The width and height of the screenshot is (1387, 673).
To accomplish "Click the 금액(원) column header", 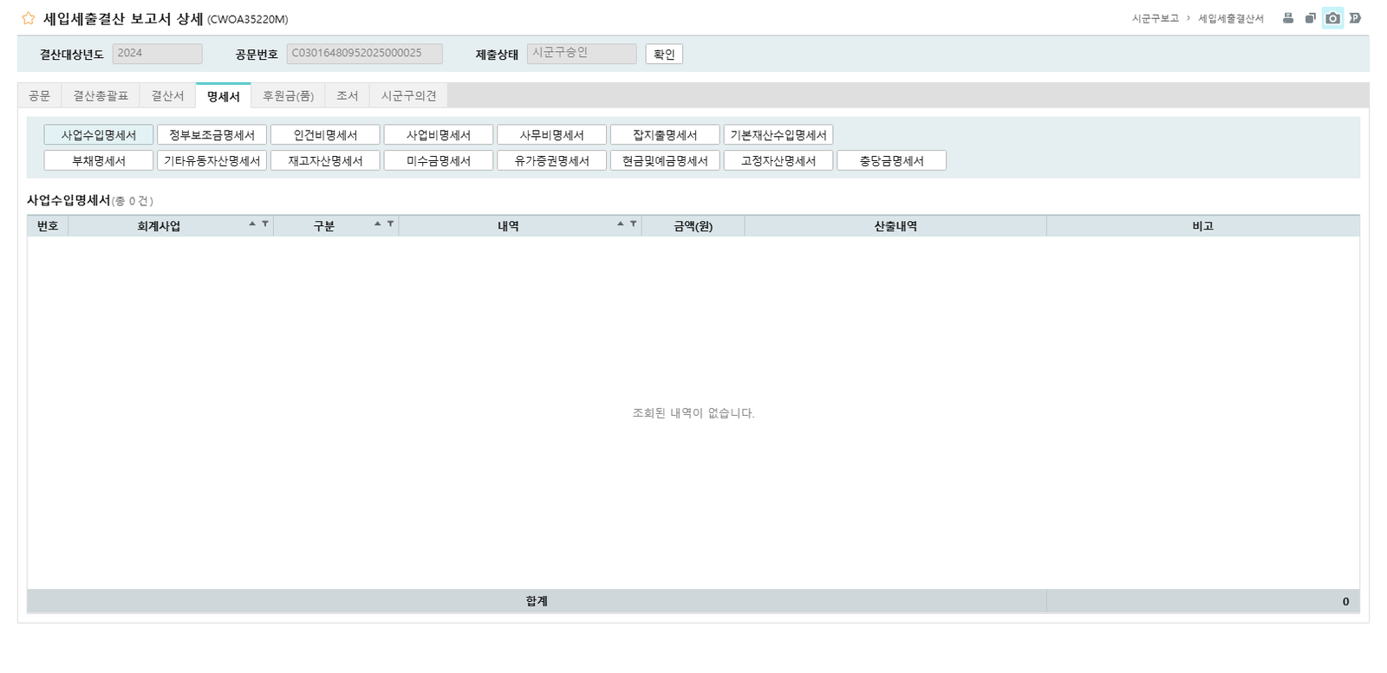I will [693, 226].
